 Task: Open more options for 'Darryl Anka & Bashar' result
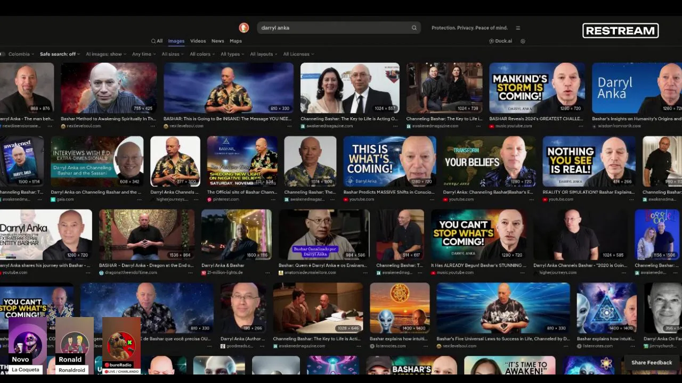267,272
